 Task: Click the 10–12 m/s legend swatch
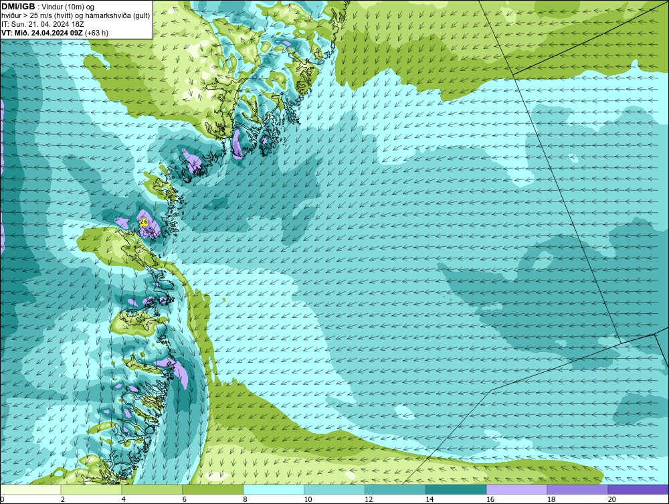(334, 489)
